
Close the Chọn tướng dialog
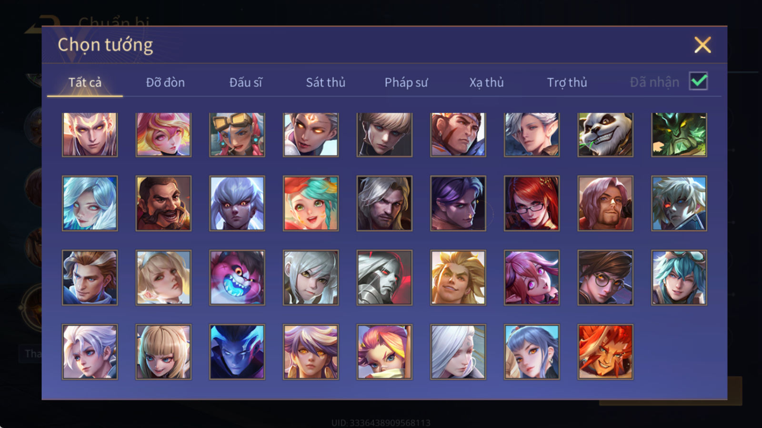(x=702, y=45)
